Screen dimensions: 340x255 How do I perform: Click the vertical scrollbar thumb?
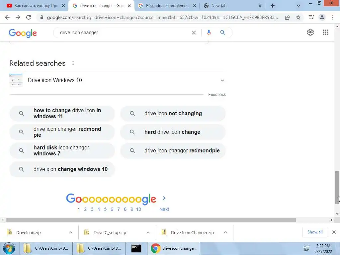point(337,187)
